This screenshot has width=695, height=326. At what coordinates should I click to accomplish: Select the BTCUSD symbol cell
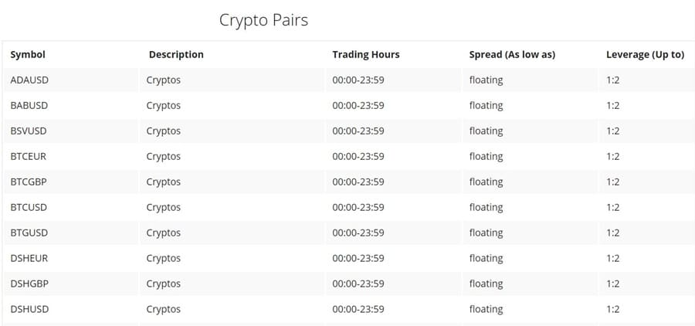pyautogui.click(x=29, y=207)
